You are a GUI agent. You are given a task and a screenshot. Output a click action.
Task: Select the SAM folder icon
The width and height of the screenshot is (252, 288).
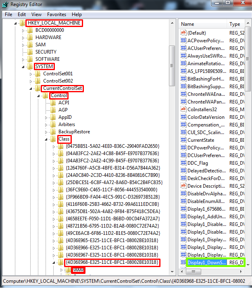(x=30, y=45)
